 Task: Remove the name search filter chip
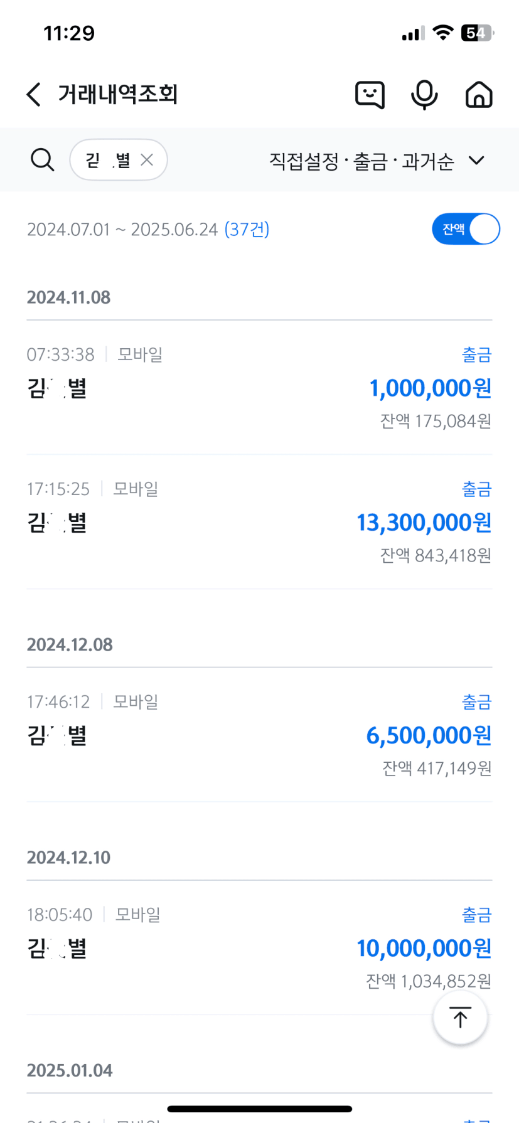point(147,160)
